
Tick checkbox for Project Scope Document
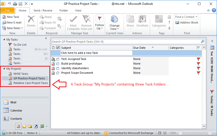pos(58,73)
